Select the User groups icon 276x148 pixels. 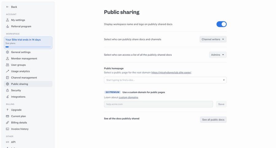point(8,65)
